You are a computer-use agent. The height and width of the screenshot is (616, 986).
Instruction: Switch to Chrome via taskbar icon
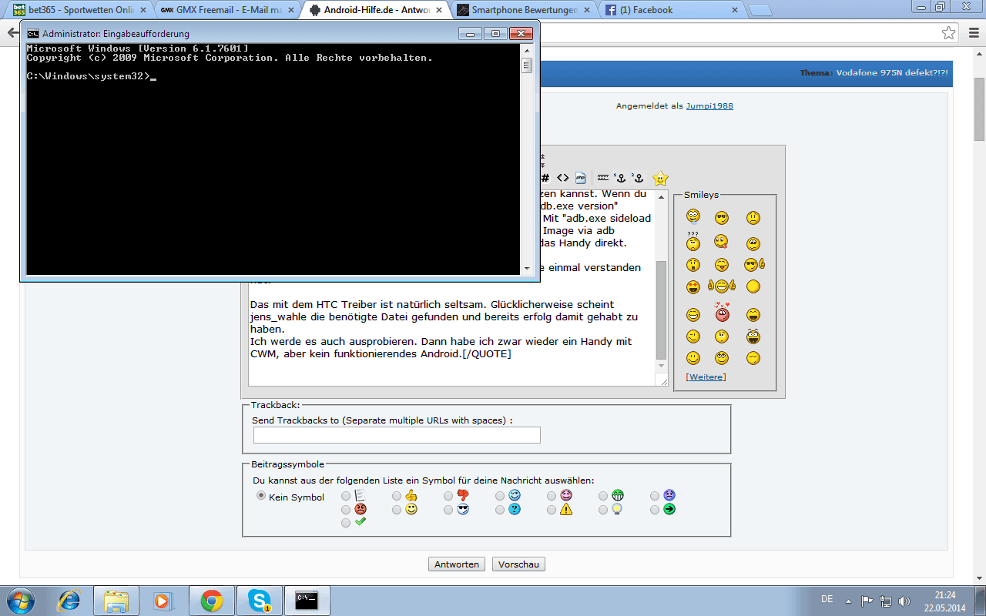(x=212, y=601)
